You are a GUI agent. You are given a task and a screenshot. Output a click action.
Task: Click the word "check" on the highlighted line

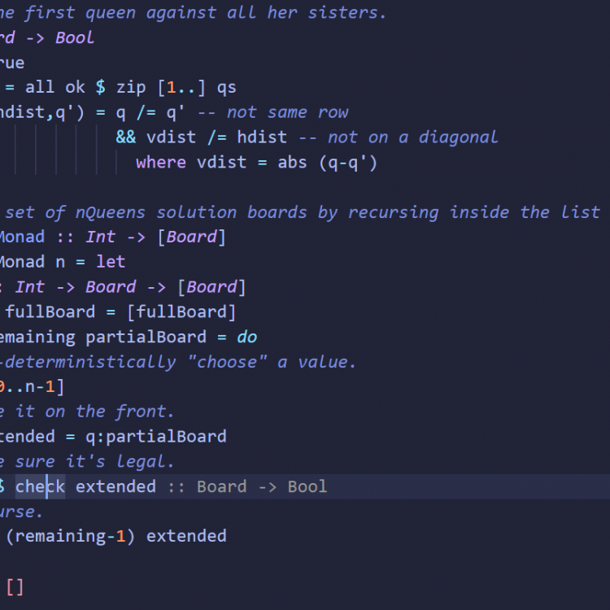(40, 486)
